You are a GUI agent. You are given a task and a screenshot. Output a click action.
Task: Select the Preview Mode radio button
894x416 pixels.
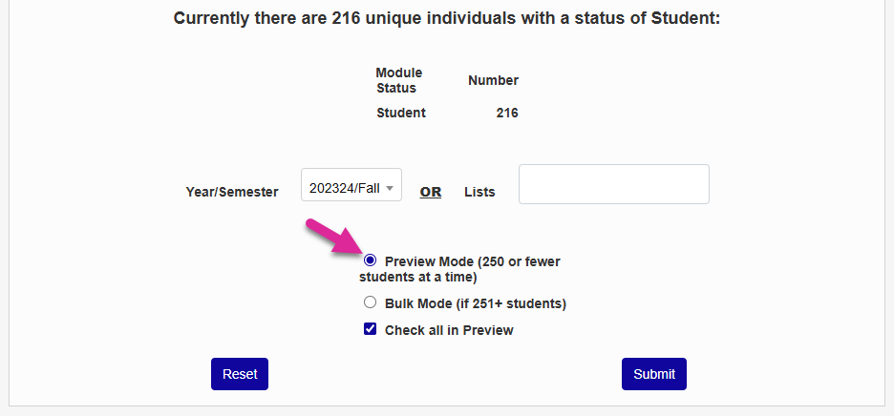(371, 260)
